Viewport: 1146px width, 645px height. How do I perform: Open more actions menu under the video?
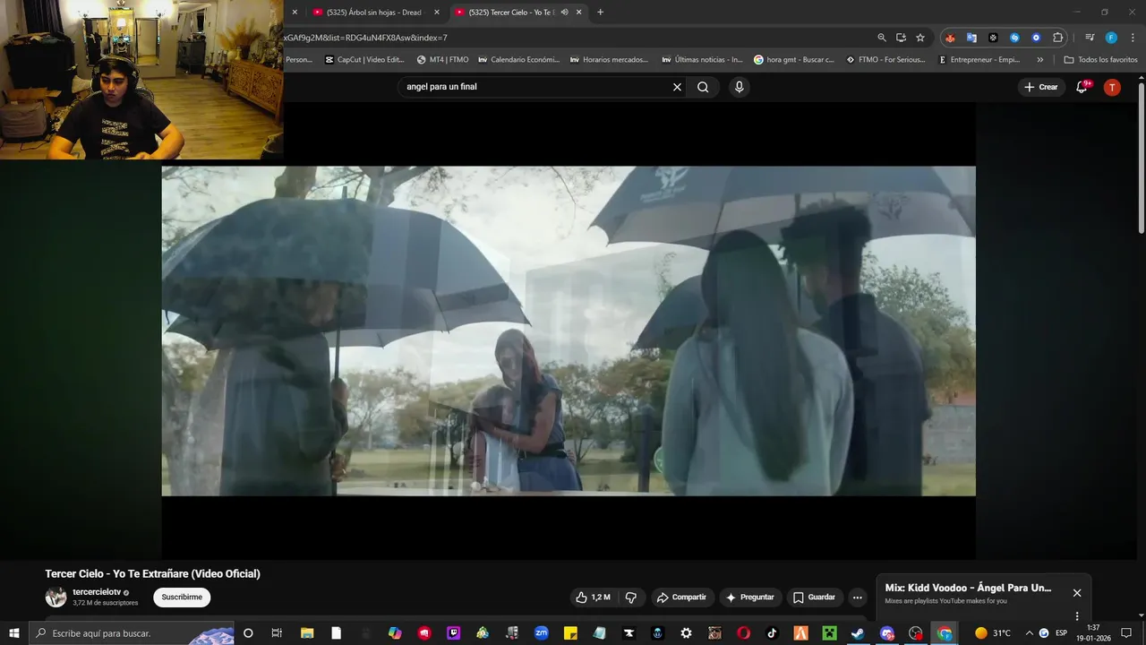(x=857, y=598)
